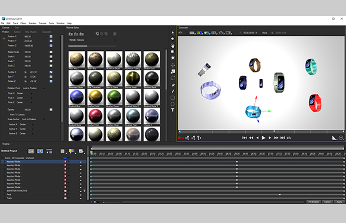
Task: Click the add keyframe icon
Action: coord(193,138)
